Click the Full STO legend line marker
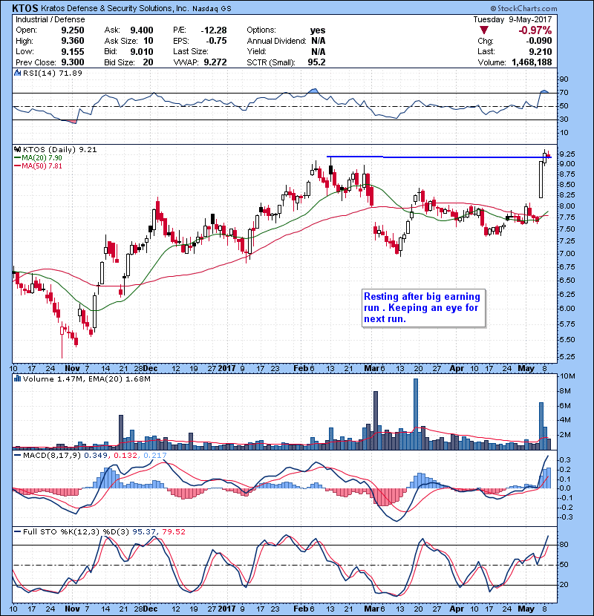Image resolution: width=594 pixels, height=616 pixels. [x=18, y=532]
